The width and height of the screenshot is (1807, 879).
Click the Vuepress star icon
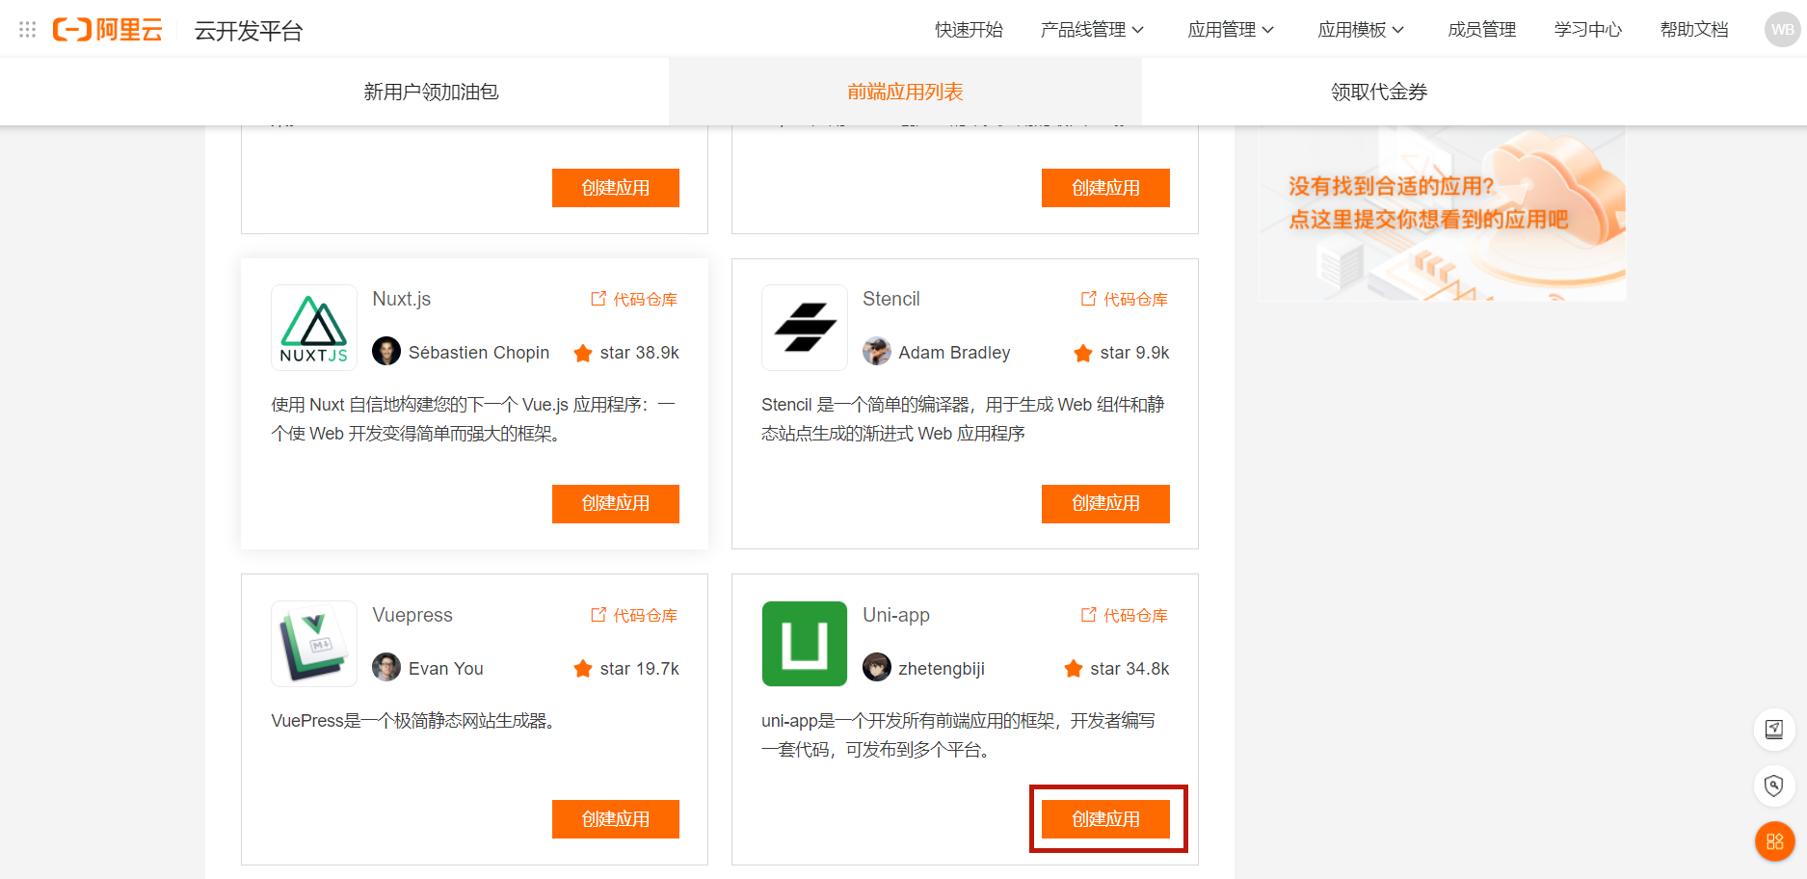click(583, 668)
